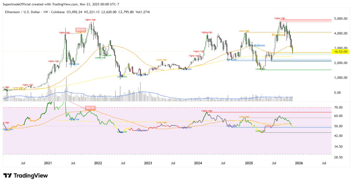
Task: Select the yellow 16:52:00 countdown price tag
Action: (x=341, y=52)
